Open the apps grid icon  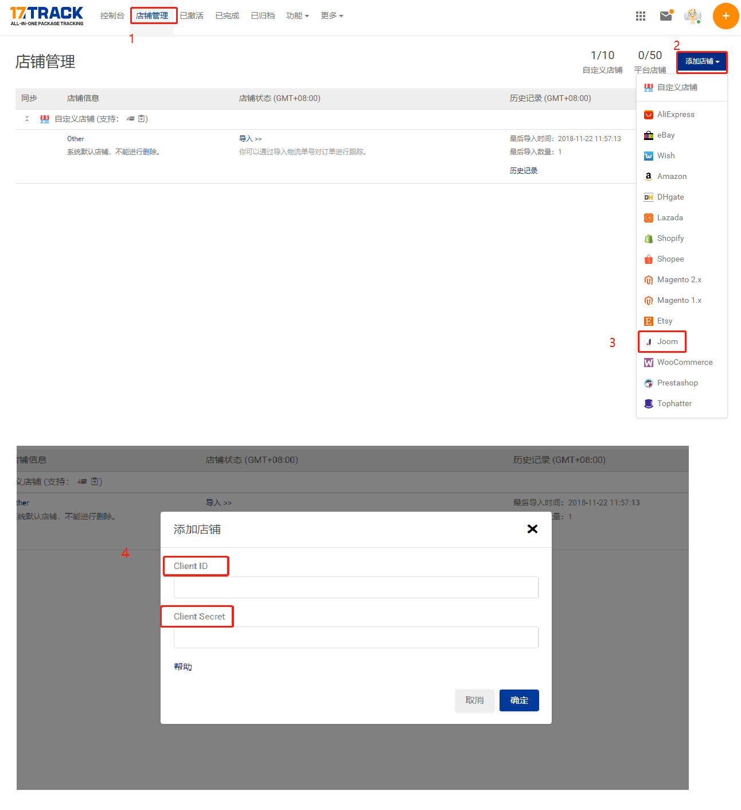coord(641,16)
